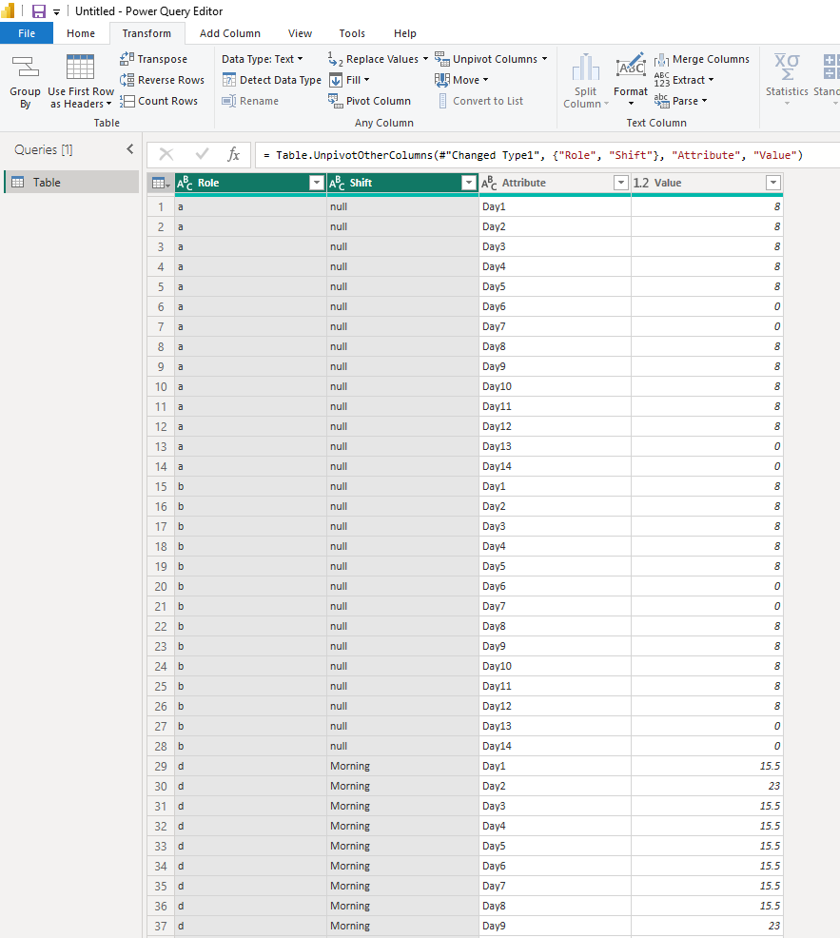Click the Attribute column type icon
The width and height of the screenshot is (840, 938).
point(489,183)
